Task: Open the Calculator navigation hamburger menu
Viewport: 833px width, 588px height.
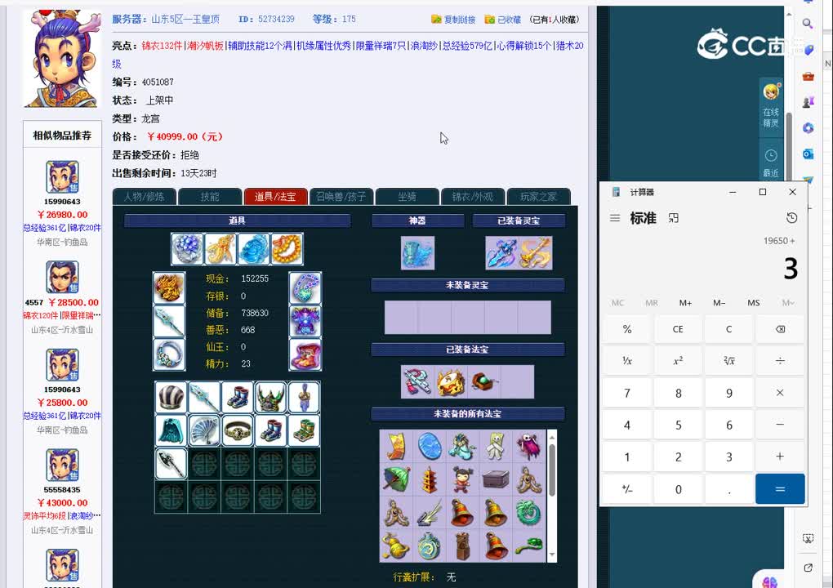Action: pyautogui.click(x=615, y=218)
